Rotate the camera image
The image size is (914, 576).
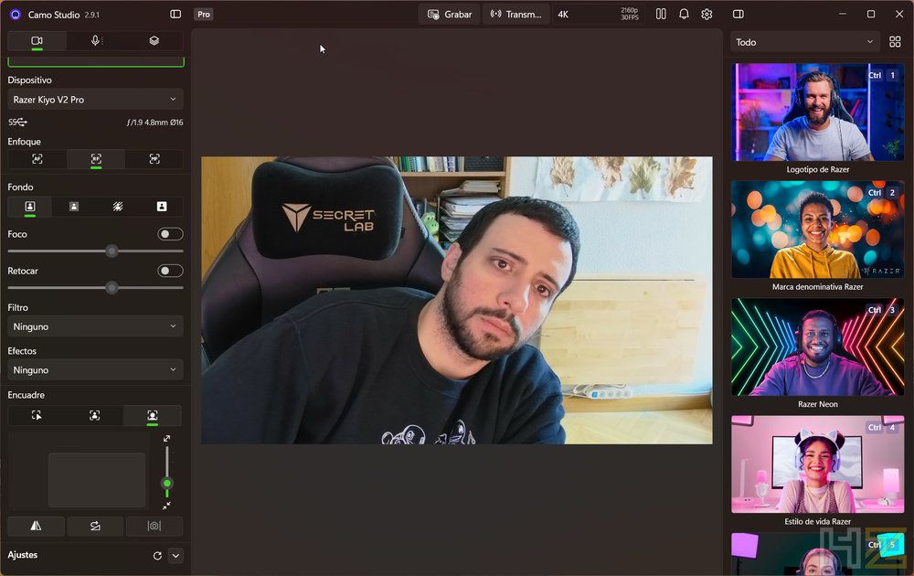tap(95, 526)
